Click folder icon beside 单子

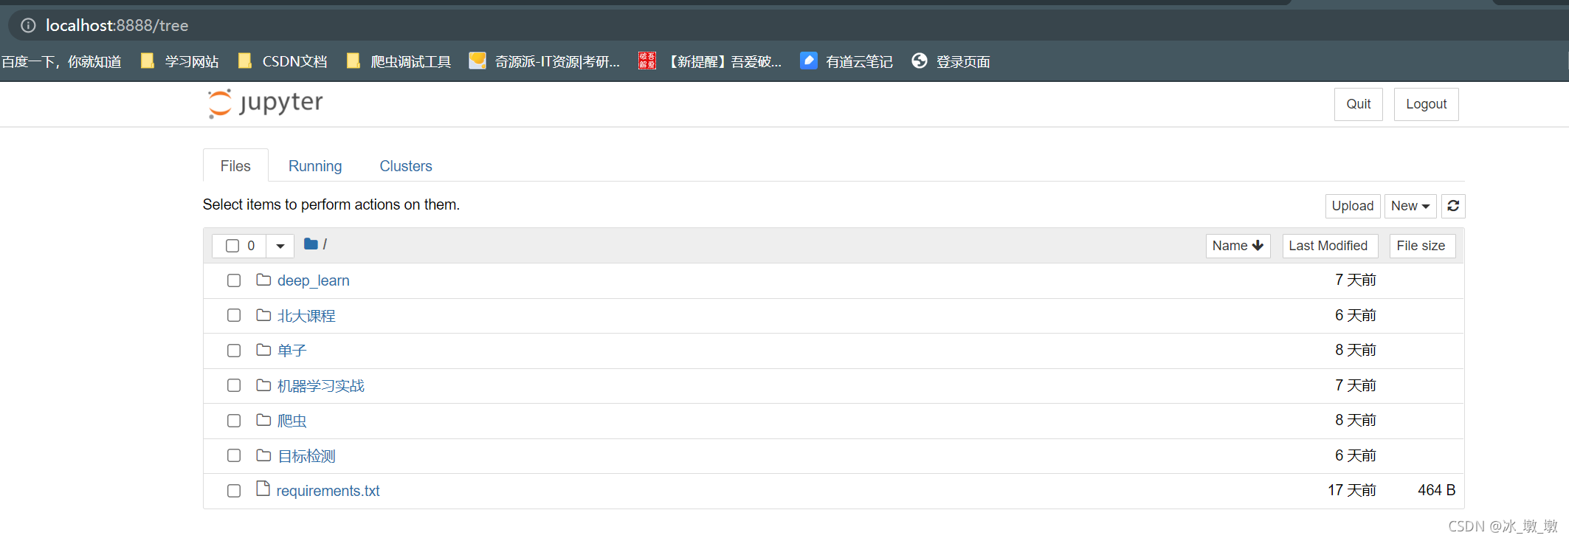click(x=263, y=350)
